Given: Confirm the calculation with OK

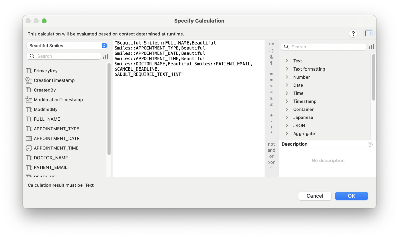Looking at the screenshot, I should (x=351, y=196).
